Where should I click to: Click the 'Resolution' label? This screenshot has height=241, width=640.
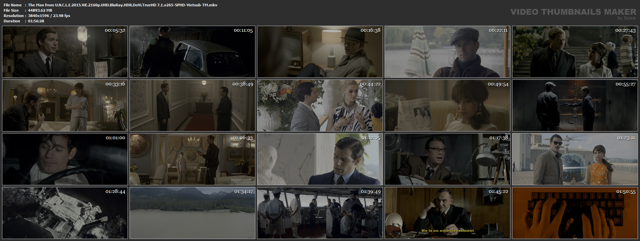coord(14,16)
